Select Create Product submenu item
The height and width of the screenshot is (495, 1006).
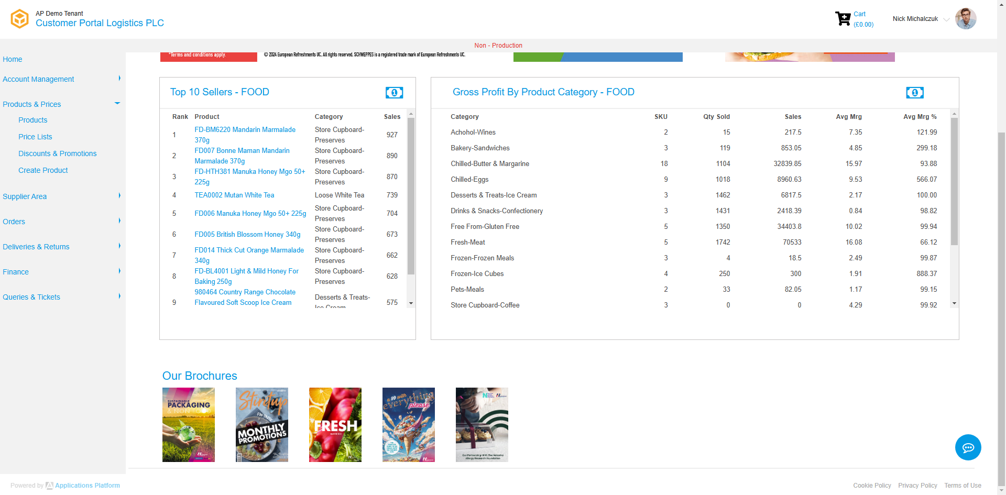[43, 170]
